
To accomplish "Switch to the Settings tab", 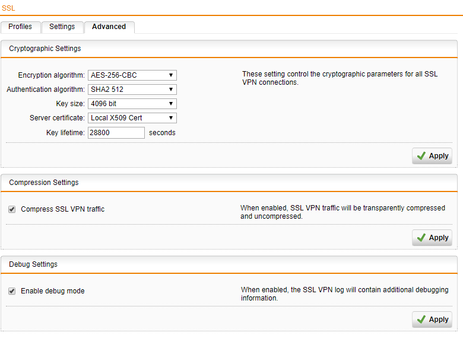I will tap(62, 27).
